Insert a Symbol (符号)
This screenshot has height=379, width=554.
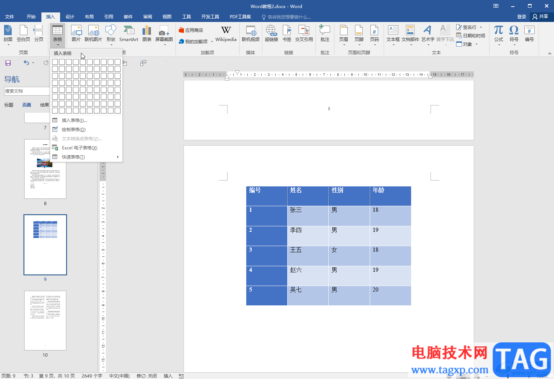click(x=514, y=35)
